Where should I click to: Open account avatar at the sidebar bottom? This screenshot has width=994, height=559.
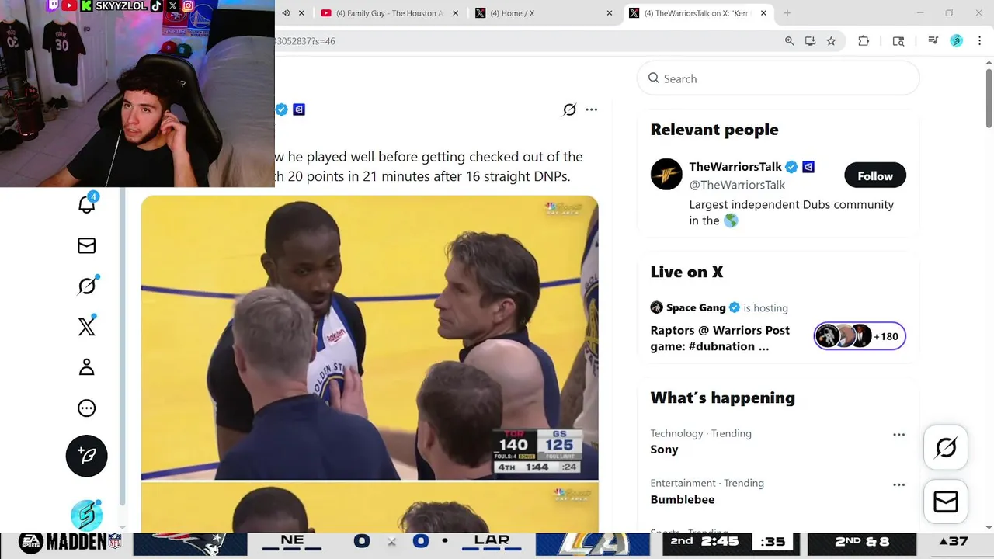86,516
